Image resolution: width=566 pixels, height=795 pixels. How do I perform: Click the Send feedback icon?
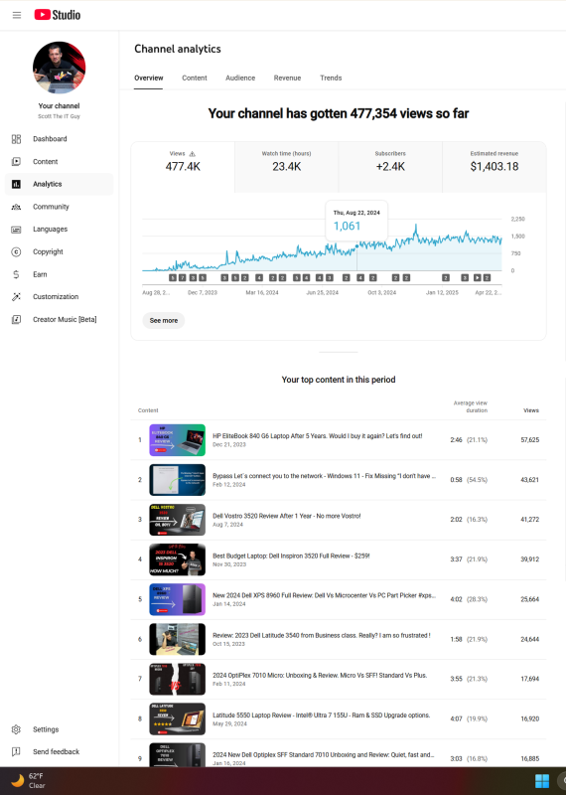tap(16, 751)
